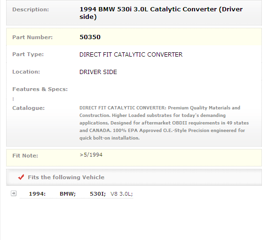Click the 'Fits the following Vehicle' heading
The width and height of the screenshot is (268, 240).
click(x=66, y=177)
